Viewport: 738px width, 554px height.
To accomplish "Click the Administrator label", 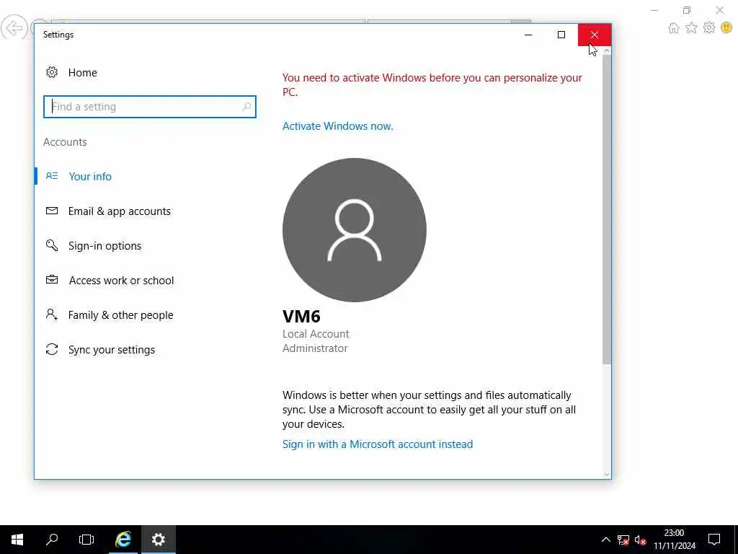I will 315,348.
